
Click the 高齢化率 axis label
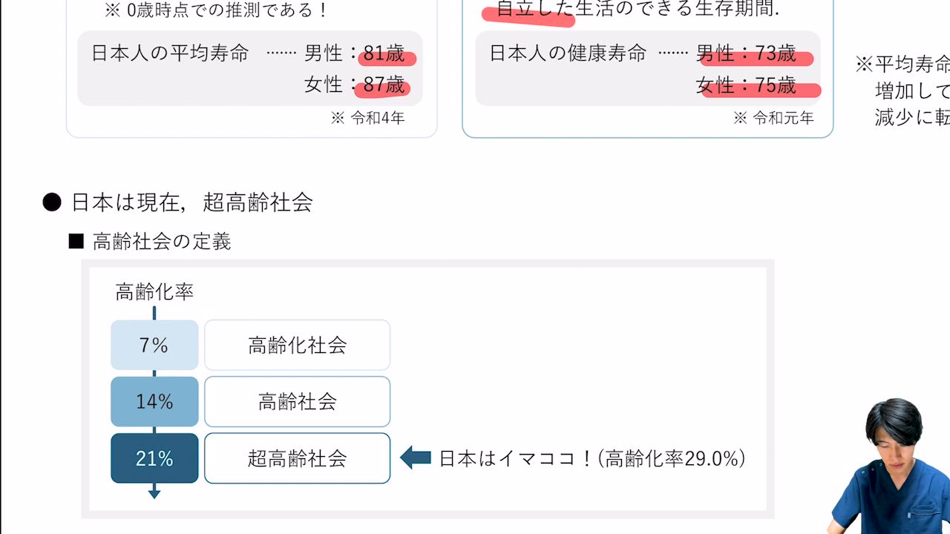(x=154, y=292)
